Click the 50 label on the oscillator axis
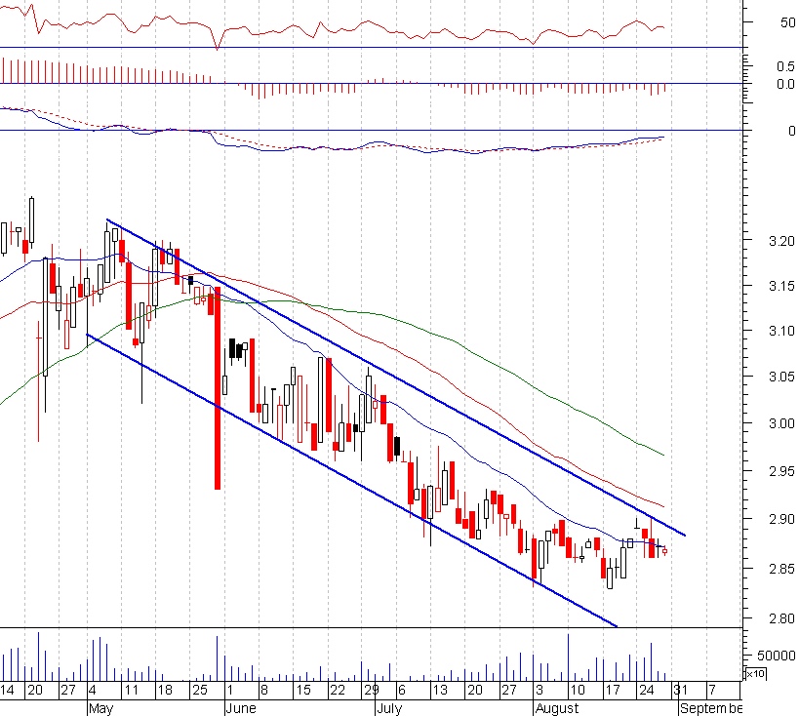 pyautogui.click(x=787, y=22)
